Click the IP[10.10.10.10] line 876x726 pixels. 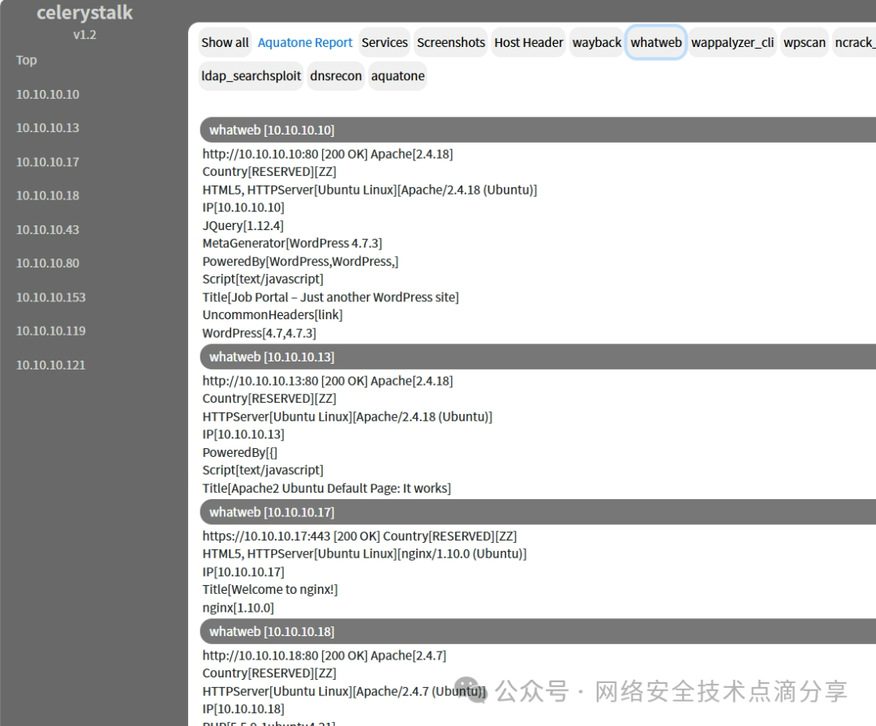(243, 207)
